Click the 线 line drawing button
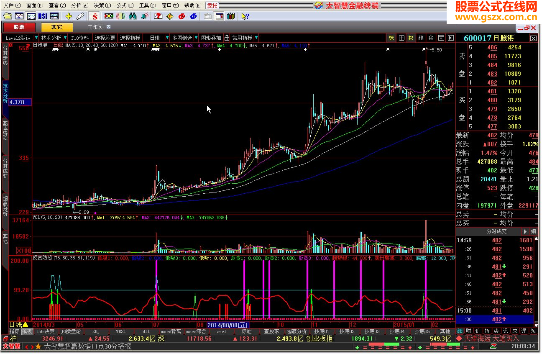This screenshot has height=354, width=542. tap(421, 38)
